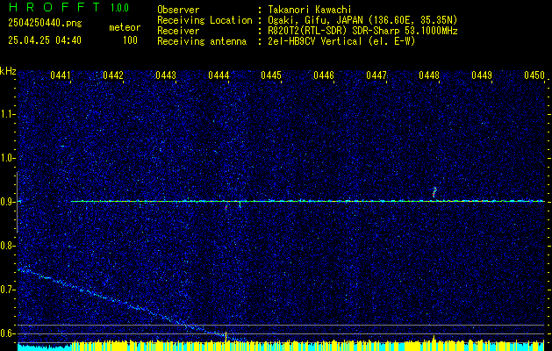Click the 0448 time axis marker
Image resolution: width=552 pixels, height=351 pixels.
tap(429, 75)
